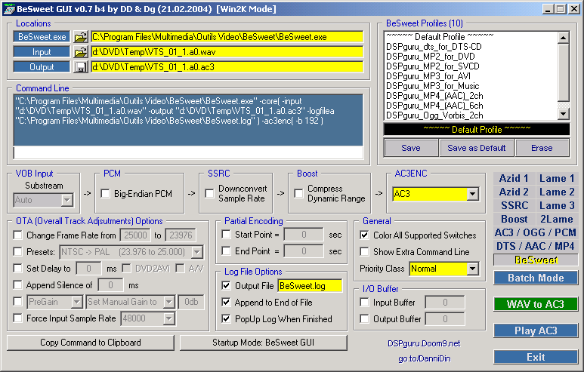Screen dimensions: 584x372
Task: Switch to Lame 1 tab
Action: [x=557, y=179]
